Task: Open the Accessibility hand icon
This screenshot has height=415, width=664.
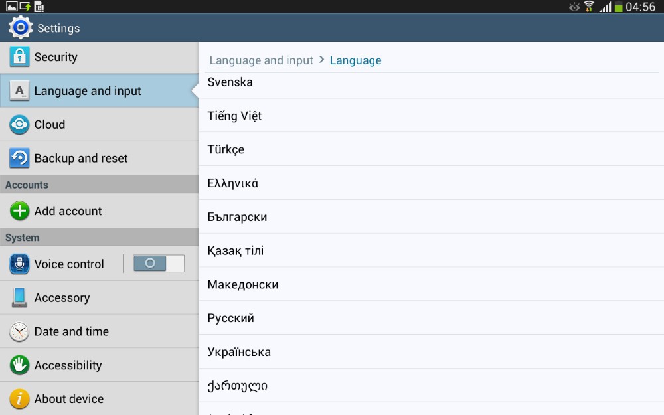Action: (19, 365)
